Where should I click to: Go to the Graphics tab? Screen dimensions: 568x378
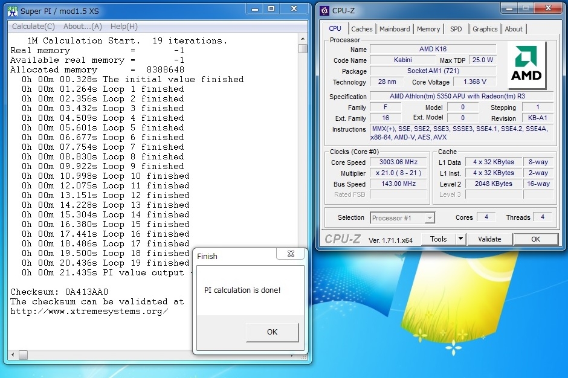[x=485, y=29]
